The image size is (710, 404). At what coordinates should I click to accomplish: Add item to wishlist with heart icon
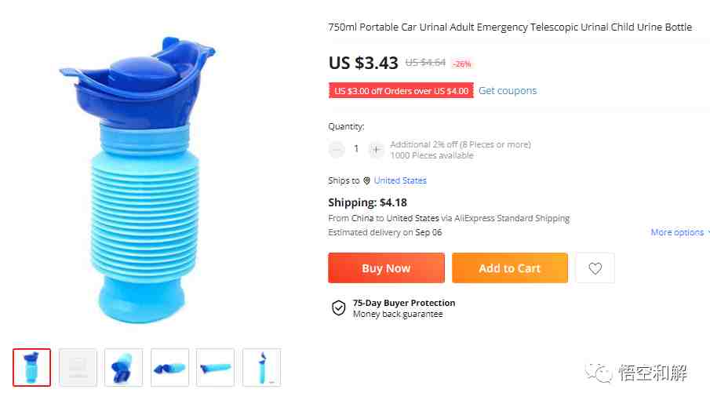(595, 268)
